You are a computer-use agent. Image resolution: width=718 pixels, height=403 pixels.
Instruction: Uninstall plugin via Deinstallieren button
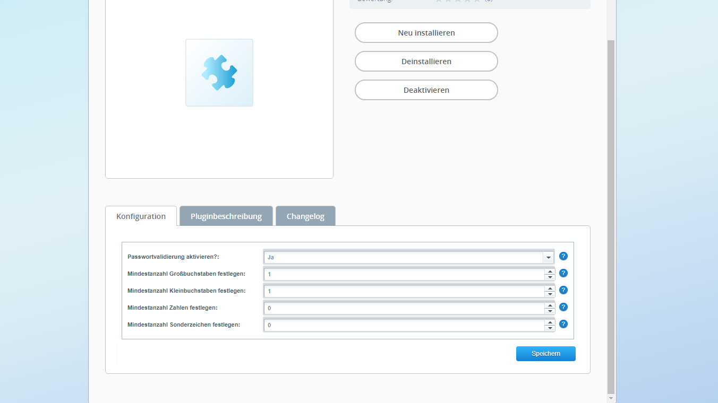pyautogui.click(x=426, y=62)
